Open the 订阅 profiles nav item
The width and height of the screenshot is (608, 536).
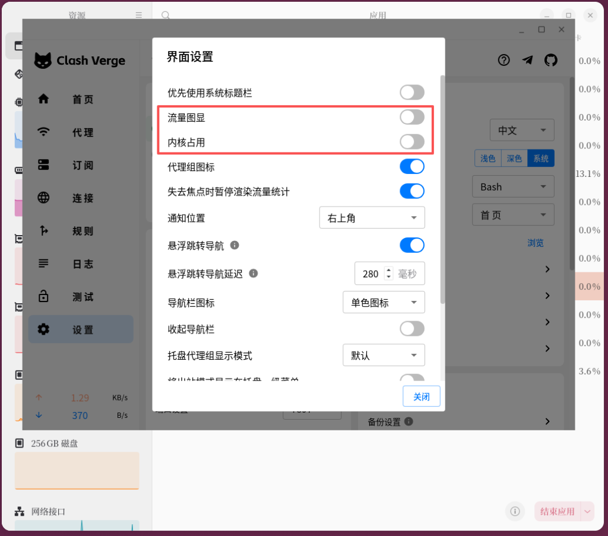coord(81,165)
